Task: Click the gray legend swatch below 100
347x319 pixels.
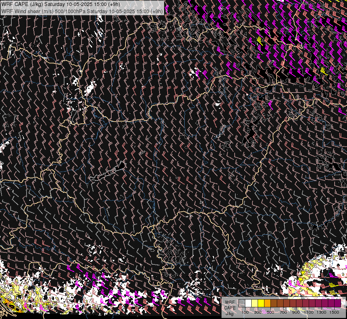Action: tap(242, 303)
